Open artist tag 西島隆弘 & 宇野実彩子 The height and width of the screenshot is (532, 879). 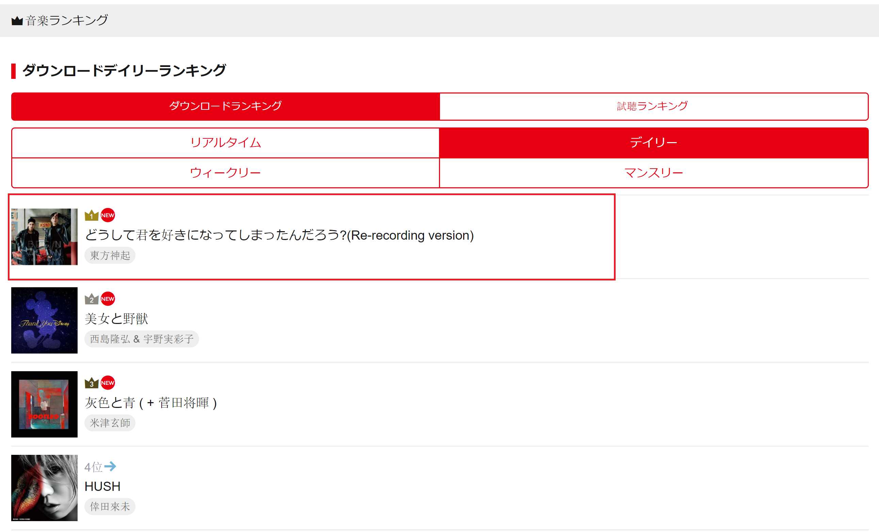pos(142,339)
